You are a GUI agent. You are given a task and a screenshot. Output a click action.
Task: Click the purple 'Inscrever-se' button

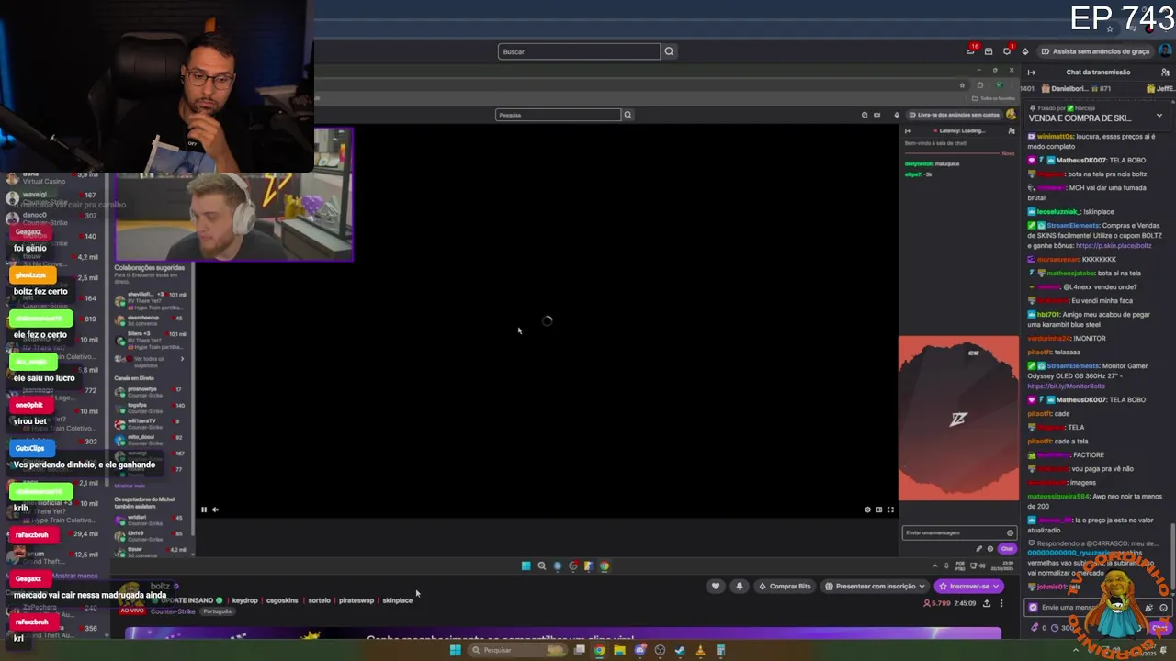pos(968,586)
